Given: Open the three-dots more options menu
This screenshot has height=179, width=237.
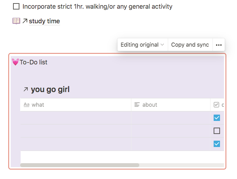Looking at the screenshot, I should click(219, 45).
